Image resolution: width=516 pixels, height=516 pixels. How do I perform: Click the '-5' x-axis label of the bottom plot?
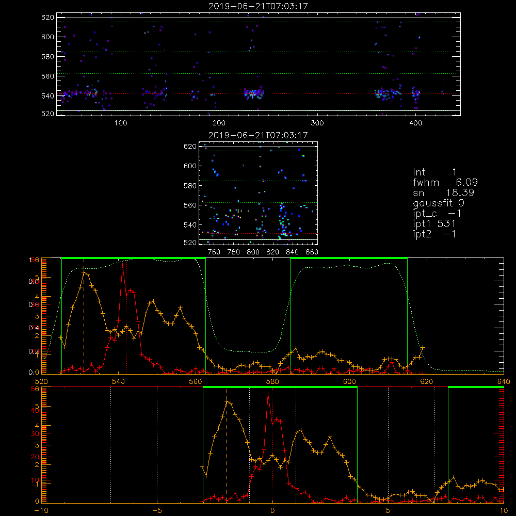click(157, 510)
